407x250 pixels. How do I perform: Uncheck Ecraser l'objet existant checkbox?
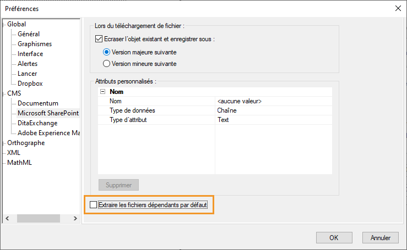99,40
